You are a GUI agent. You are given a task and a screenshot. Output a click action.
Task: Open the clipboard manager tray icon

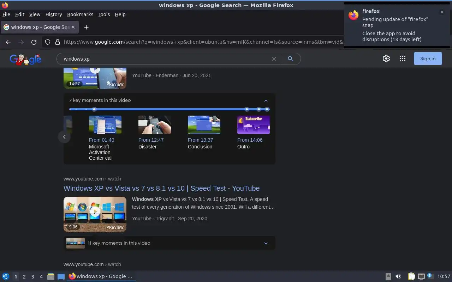(411, 276)
